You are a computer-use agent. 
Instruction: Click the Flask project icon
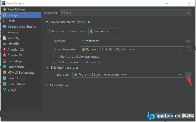point(5,21)
